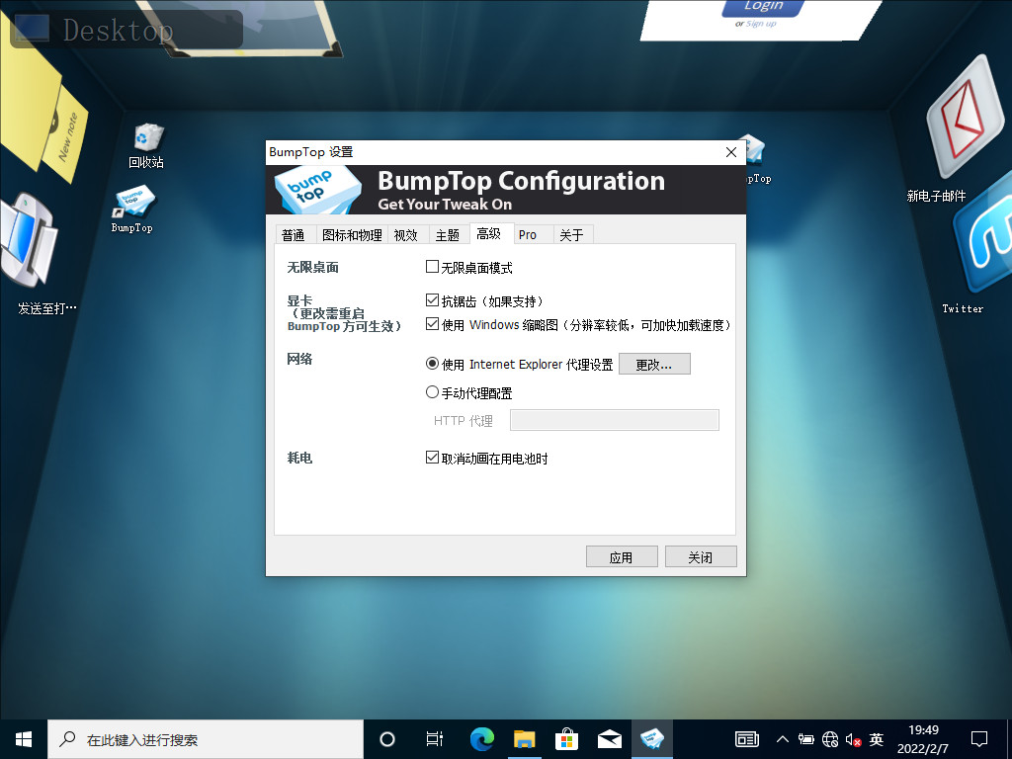Click the BumpTop logo in the configuration header

(316, 189)
